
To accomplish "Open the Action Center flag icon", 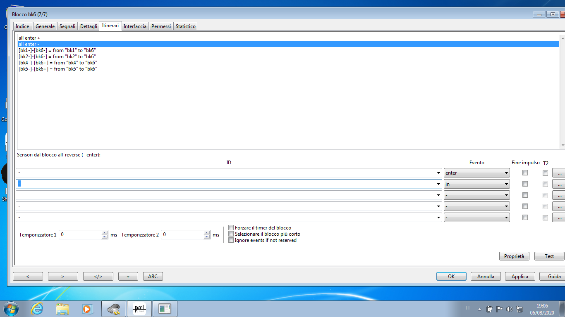I will click(x=499, y=309).
